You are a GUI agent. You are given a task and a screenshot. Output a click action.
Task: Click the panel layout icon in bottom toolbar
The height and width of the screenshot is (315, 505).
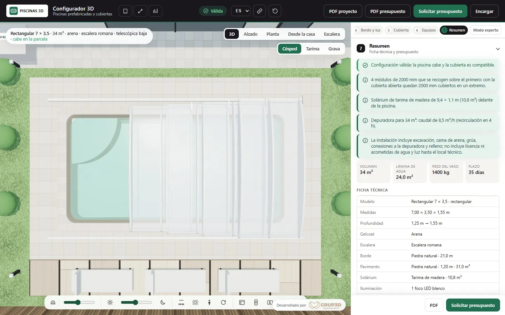pos(242,302)
